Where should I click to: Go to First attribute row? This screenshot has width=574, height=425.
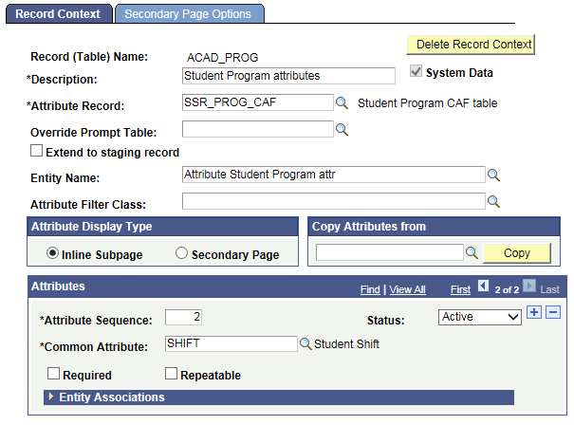pos(460,289)
